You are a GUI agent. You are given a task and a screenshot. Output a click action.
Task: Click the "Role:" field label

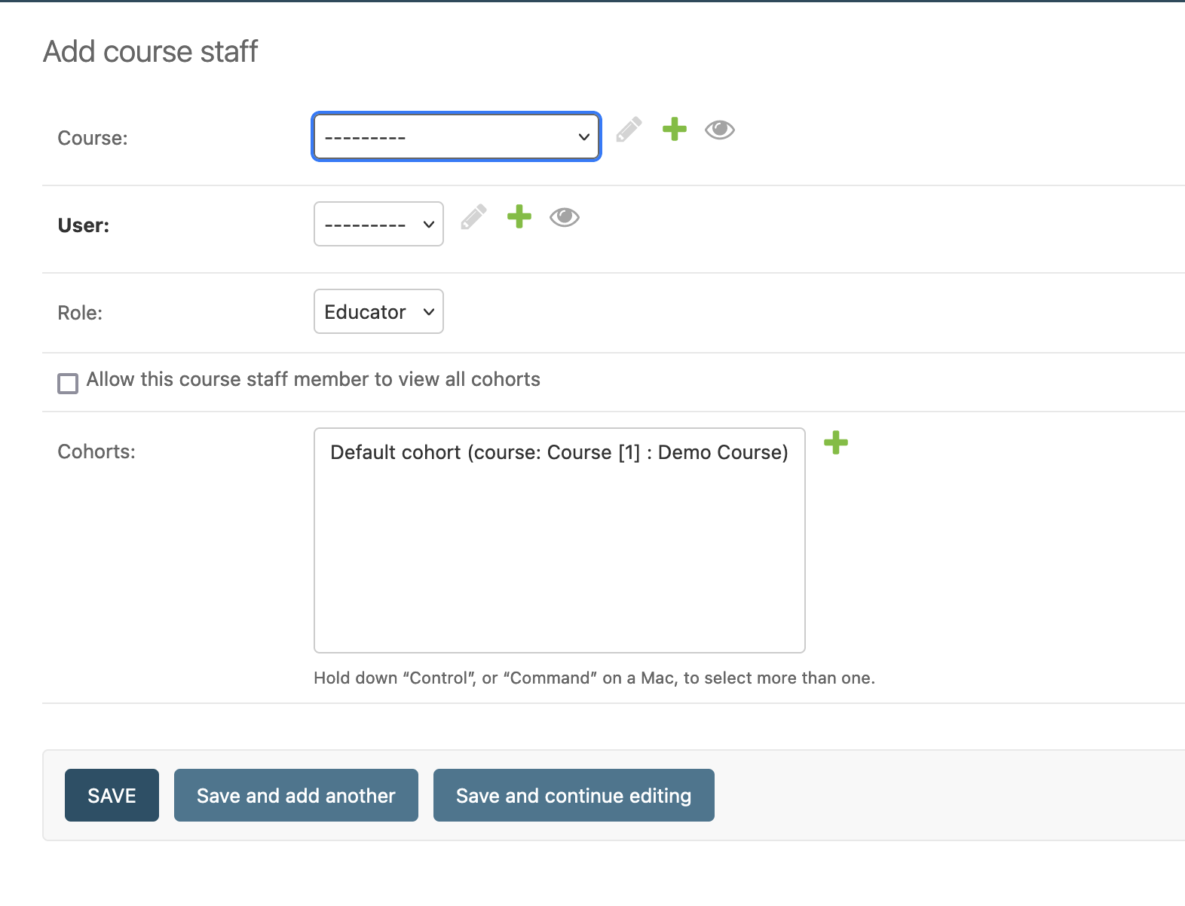pyautogui.click(x=80, y=313)
